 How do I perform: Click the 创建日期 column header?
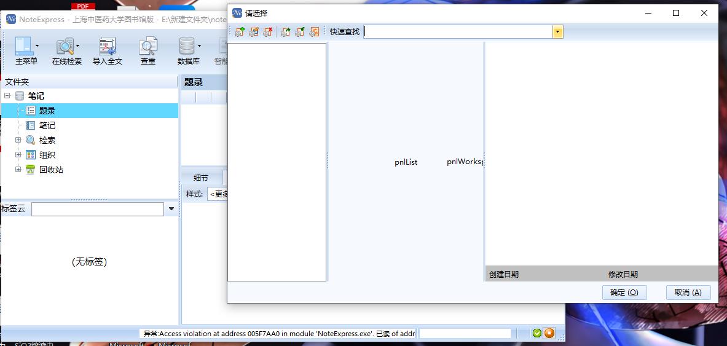(504, 275)
